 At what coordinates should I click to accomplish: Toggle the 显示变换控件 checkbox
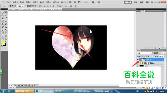[26, 6]
